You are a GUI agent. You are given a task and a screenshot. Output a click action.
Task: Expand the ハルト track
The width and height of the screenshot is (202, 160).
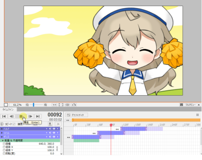click(2, 129)
